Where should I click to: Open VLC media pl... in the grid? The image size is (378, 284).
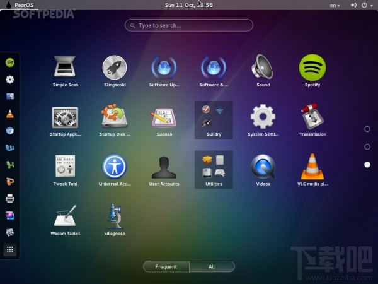(x=312, y=170)
